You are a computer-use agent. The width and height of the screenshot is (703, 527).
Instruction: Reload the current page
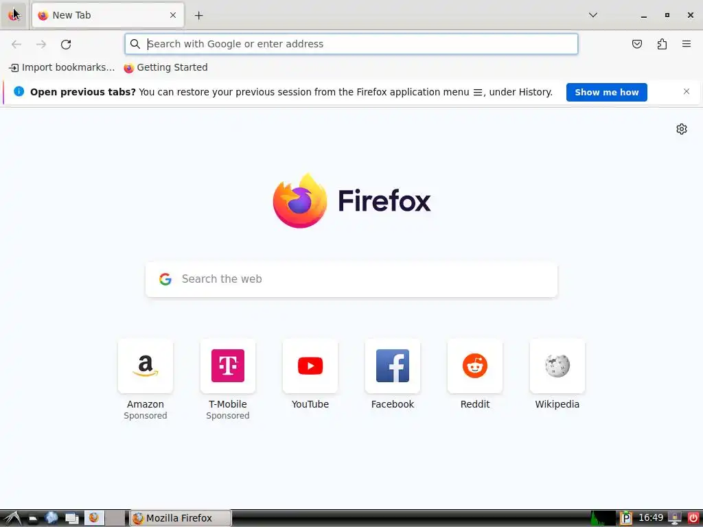tap(66, 44)
